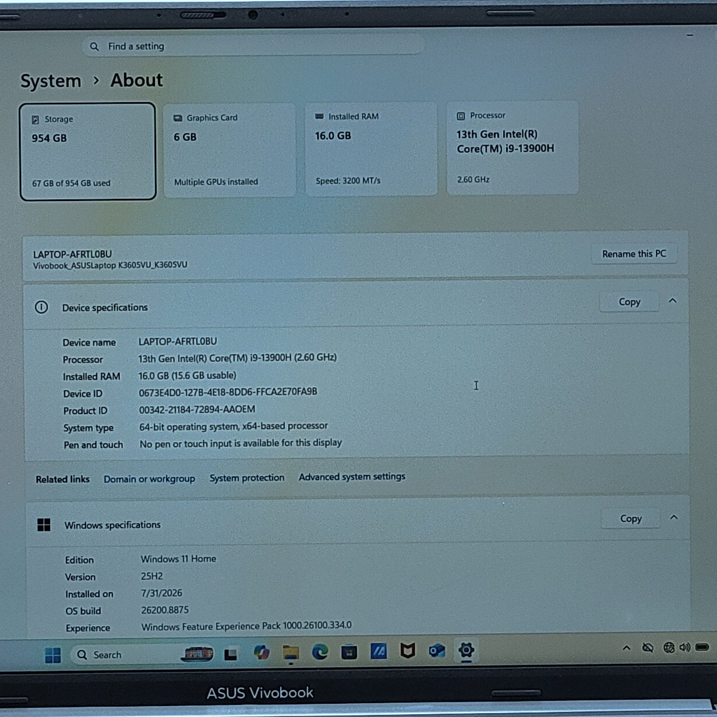Open the Windows Start menu
Viewport: 717px width, 717px height.
click(x=53, y=655)
